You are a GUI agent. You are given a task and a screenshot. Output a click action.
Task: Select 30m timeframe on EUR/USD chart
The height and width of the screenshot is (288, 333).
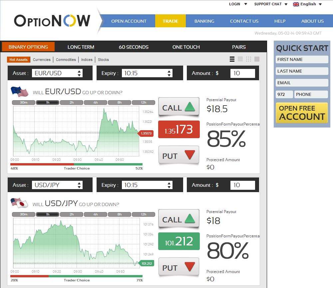pyautogui.click(x=24, y=102)
